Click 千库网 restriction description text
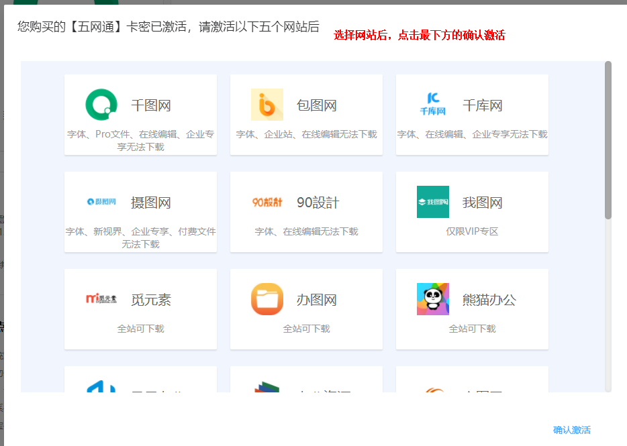Viewport: 627px width, 446px height. (472, 134)
